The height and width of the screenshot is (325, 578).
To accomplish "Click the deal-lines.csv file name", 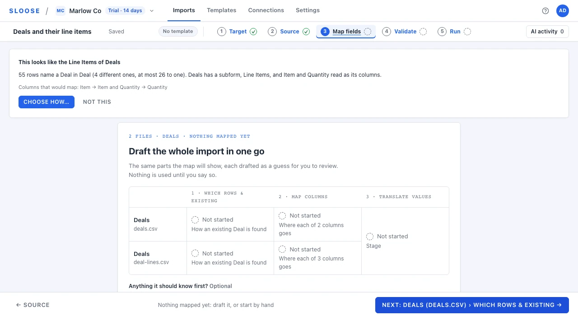I will point(151,262).
